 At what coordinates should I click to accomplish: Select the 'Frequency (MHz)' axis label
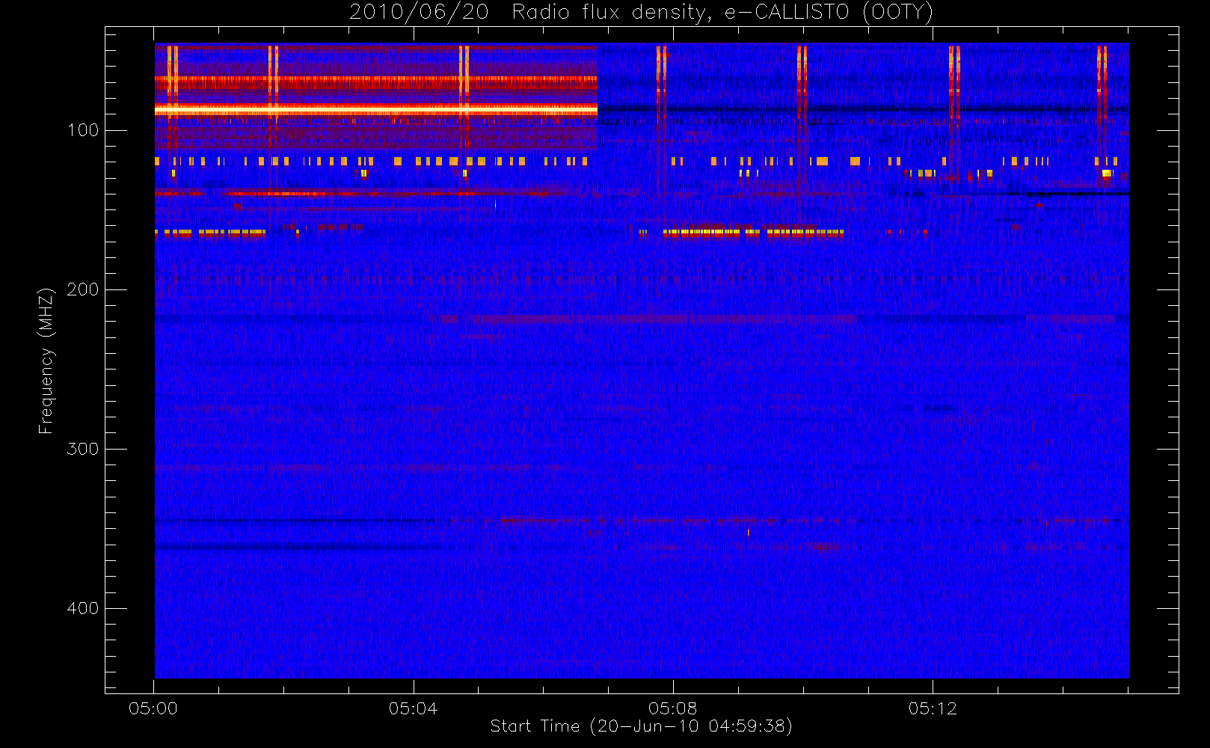[x=46, y=361]
